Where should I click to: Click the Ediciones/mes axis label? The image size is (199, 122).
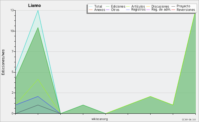pyautogui.click(x=3, y=62)
